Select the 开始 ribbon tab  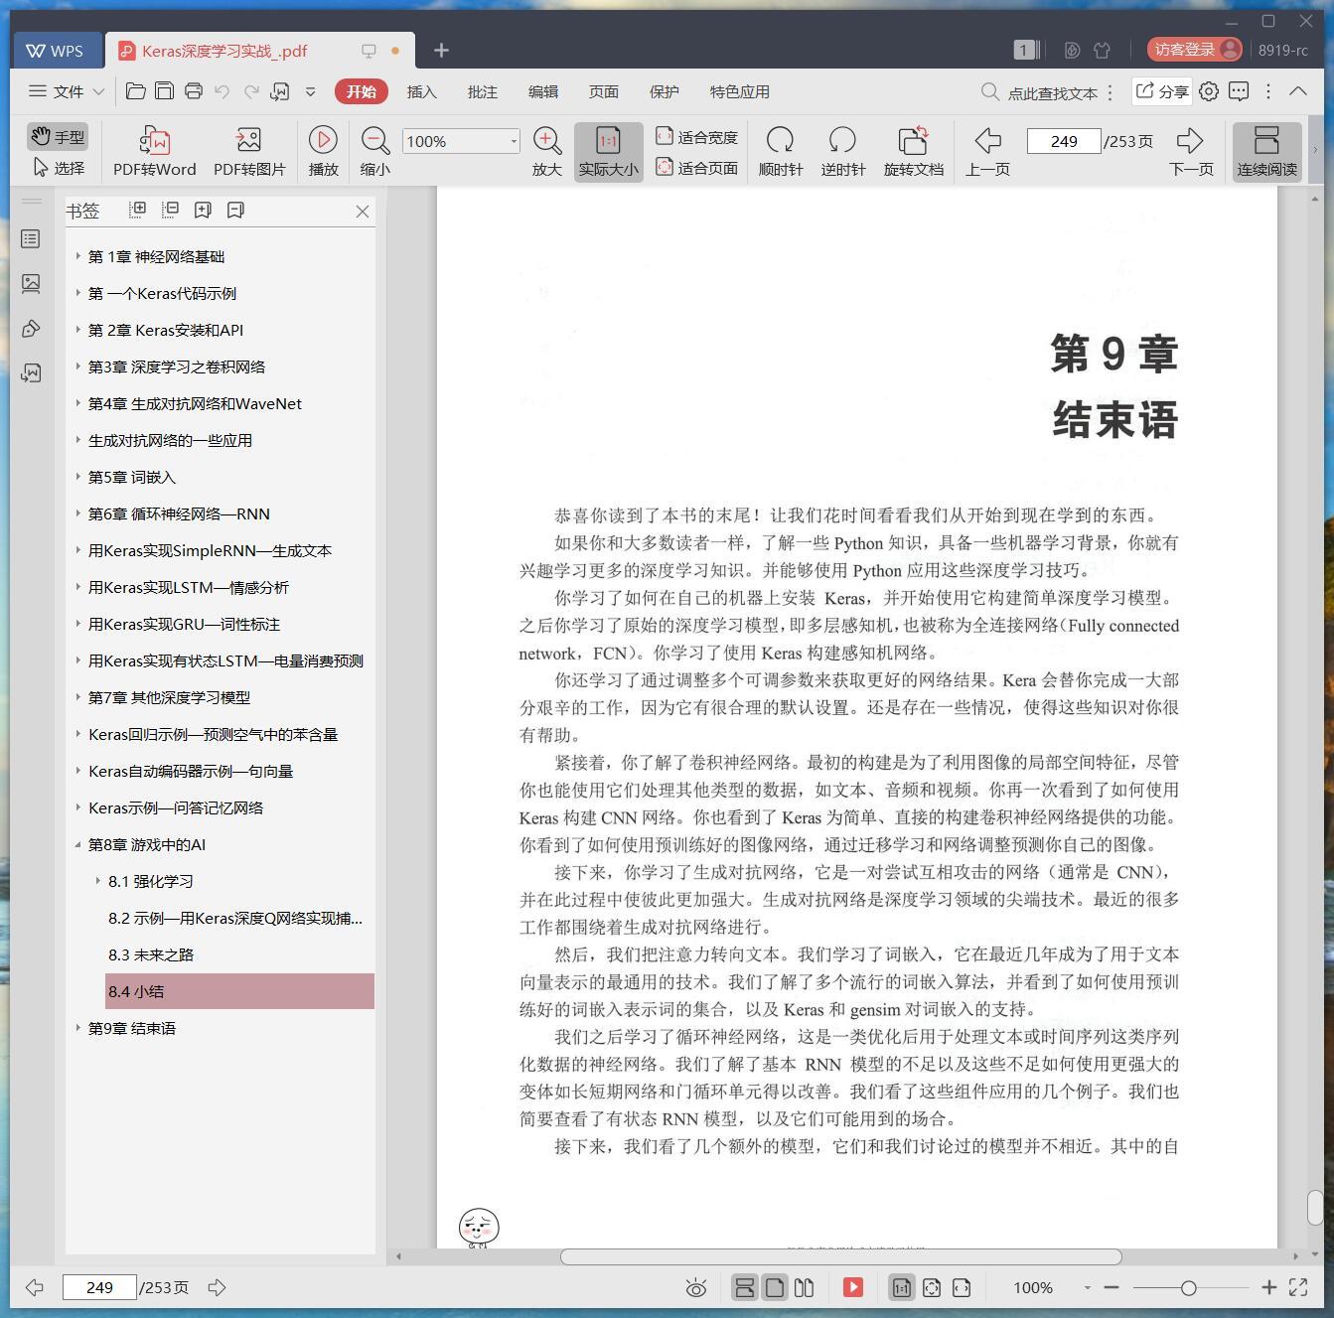361,91
